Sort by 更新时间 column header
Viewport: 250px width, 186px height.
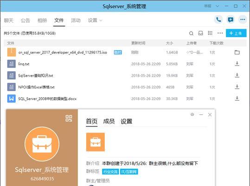pyautogui.click(x=138, y=43)
